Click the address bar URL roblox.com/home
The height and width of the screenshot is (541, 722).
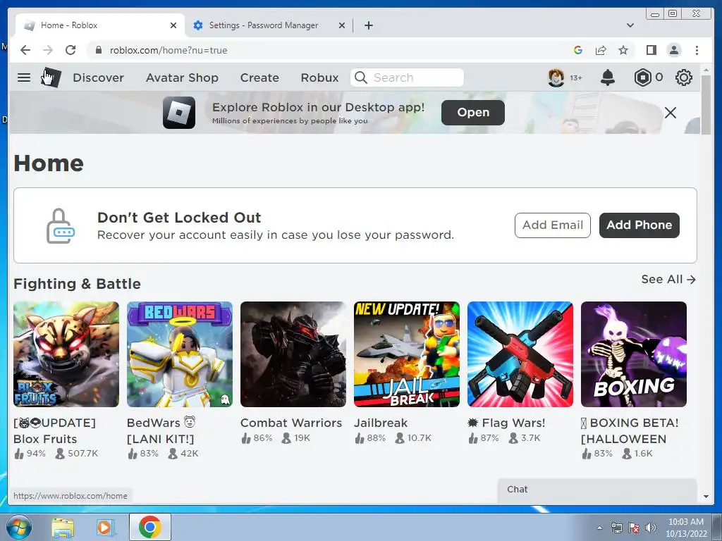click(x=169, y=50)
